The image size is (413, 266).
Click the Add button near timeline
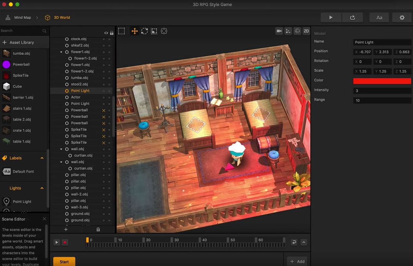pyautogui.click(x=297, y=261)
